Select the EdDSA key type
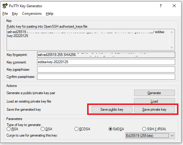The height and width of the screenshot is (145, 183). point(116,129)
